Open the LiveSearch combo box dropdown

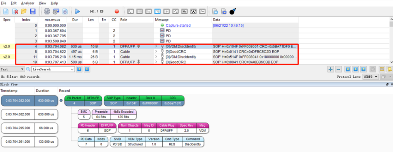click(x=73, y=69)
